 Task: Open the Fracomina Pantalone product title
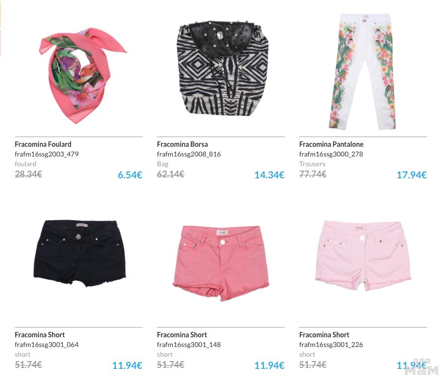coord(331,144)
